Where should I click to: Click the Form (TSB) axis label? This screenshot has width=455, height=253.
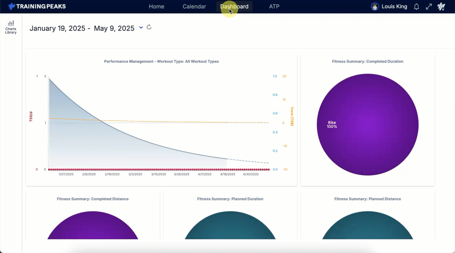coord(292,117)
